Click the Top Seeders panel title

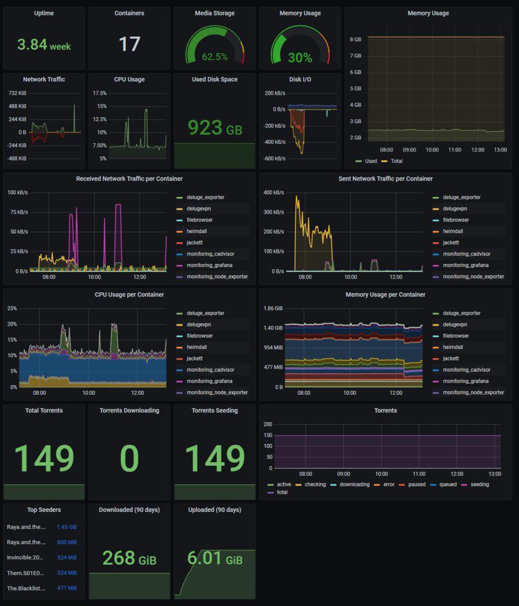(44, 510)
